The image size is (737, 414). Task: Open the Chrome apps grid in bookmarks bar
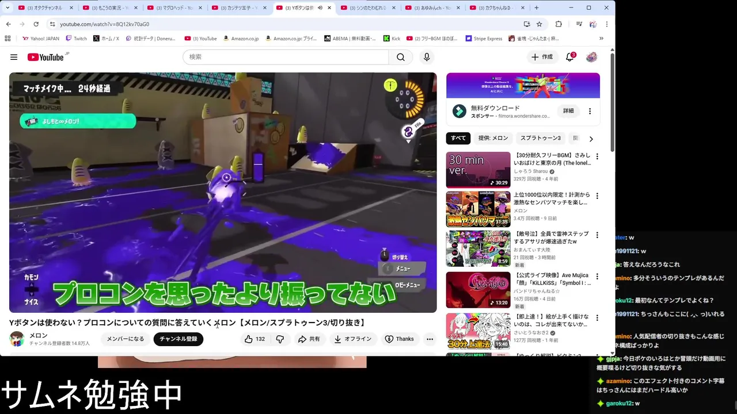point(7,39)
